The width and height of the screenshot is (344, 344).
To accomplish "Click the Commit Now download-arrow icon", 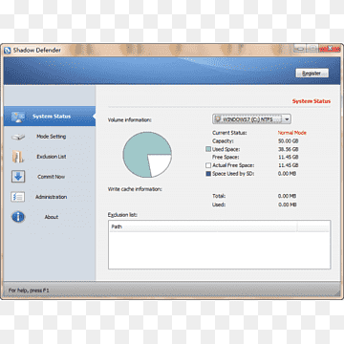I will click(x=18, y=177).
